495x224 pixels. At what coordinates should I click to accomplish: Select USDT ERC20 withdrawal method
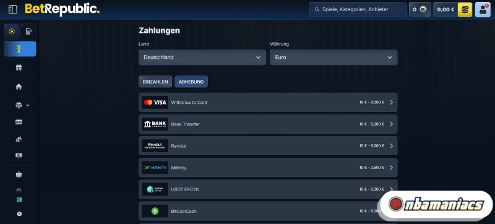point(268,189)
